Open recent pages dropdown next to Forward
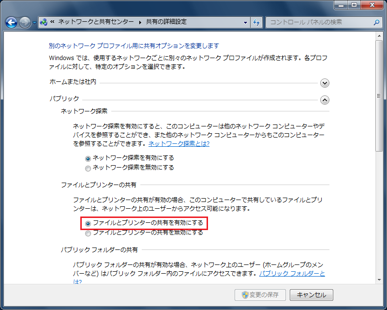This screenshot has height=310, width=387. tap(34, 23)
